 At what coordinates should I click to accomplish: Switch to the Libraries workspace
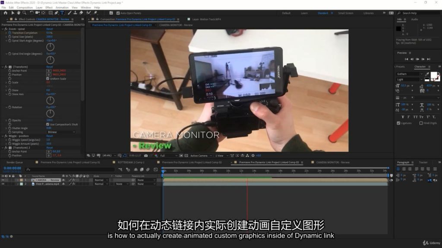point(369,13)
